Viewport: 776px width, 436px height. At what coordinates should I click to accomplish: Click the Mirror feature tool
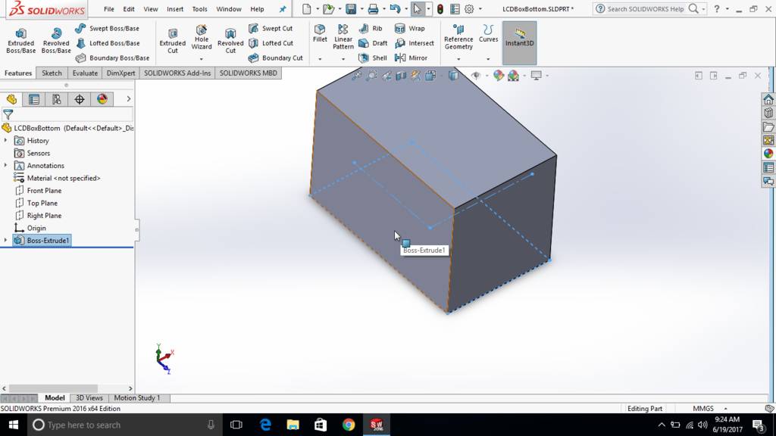click(x=411, y=58)
